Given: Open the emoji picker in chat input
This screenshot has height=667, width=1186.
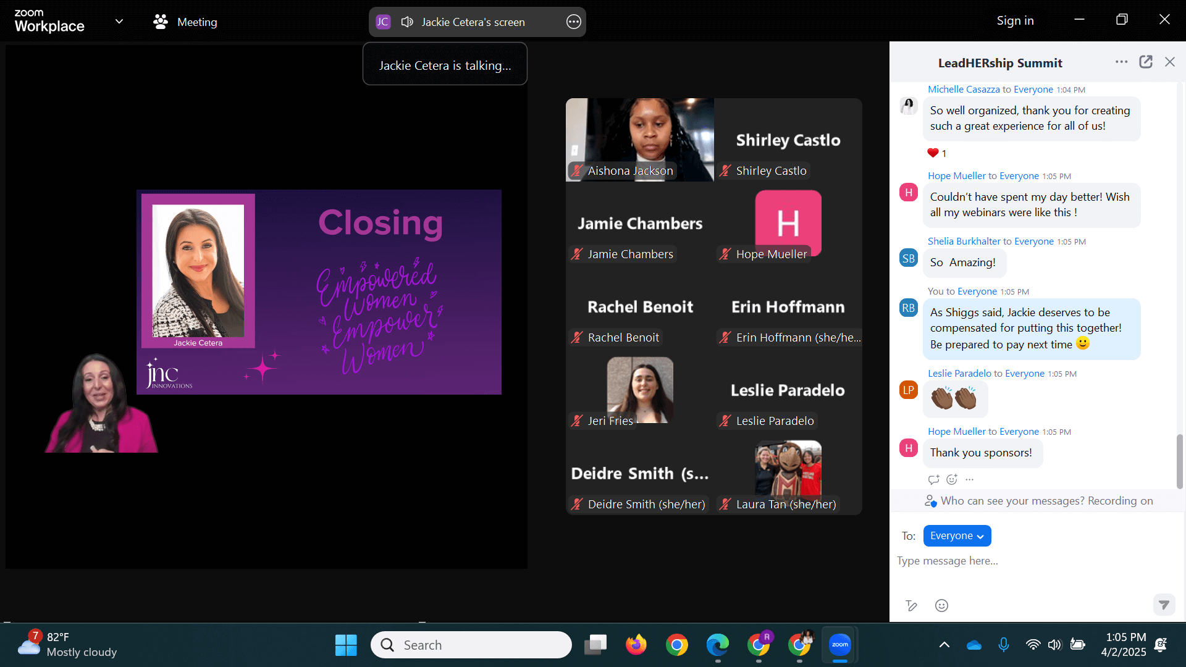Looking at the screenshot, I should 941,606.
